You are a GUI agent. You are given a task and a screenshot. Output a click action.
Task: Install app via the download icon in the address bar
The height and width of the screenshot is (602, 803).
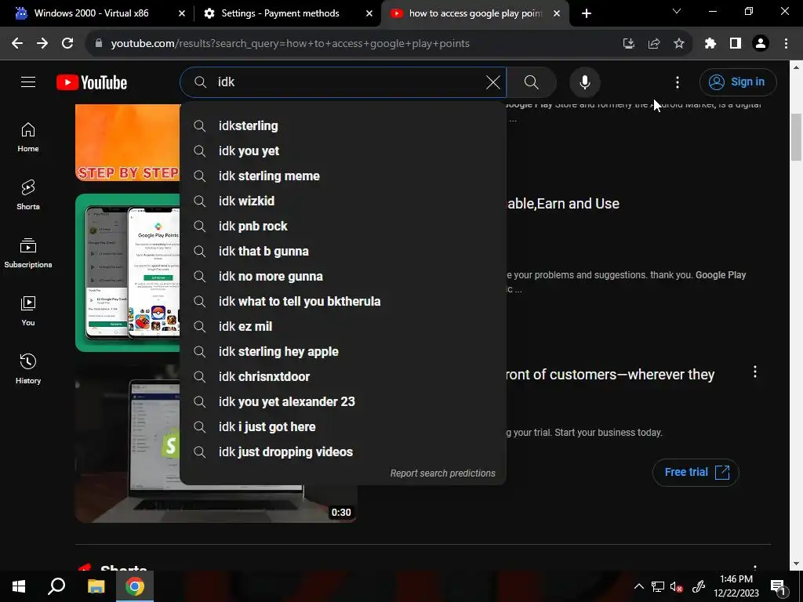pyautogui.click(x=628, y=43)
